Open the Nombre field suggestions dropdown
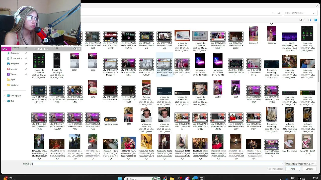The image size is (321, 180). pos(282,164)
